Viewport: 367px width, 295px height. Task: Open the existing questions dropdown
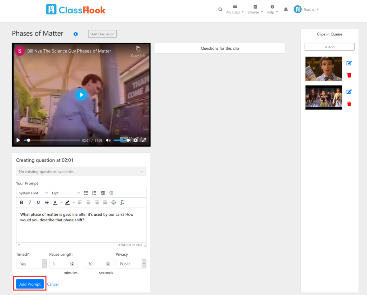point(81,171)
